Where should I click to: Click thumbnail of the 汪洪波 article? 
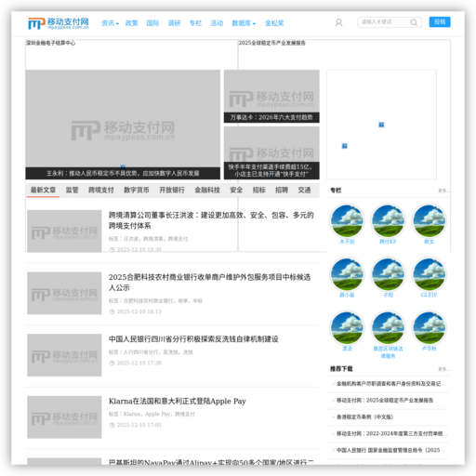[64, 231]
